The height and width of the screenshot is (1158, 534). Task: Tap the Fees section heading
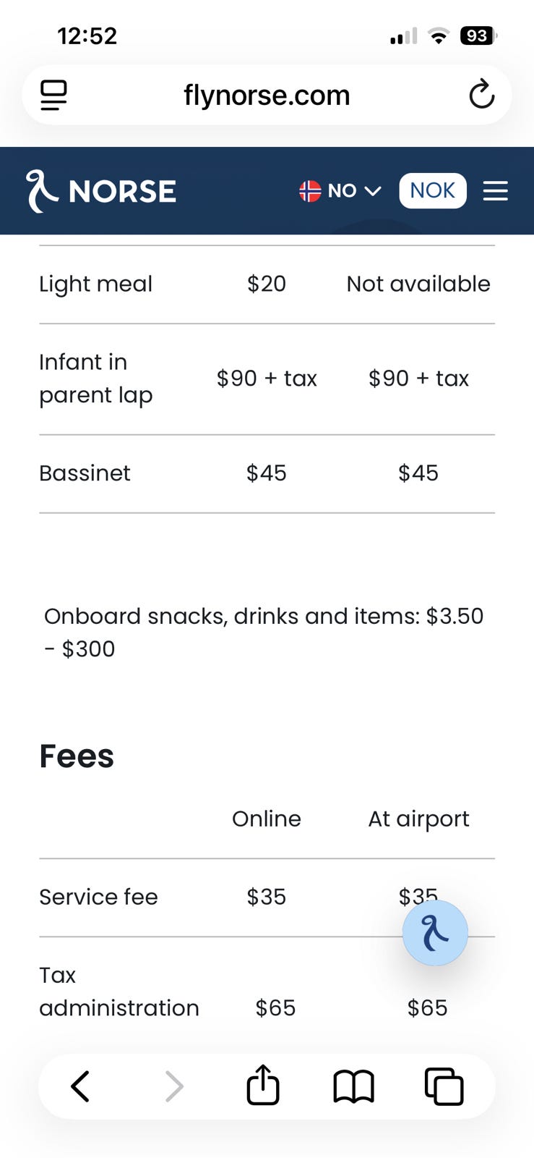click(x=77, y=756)
